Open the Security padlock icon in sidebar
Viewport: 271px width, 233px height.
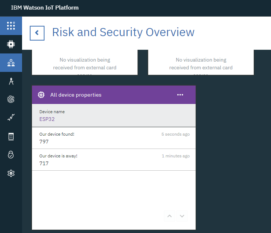11,155
